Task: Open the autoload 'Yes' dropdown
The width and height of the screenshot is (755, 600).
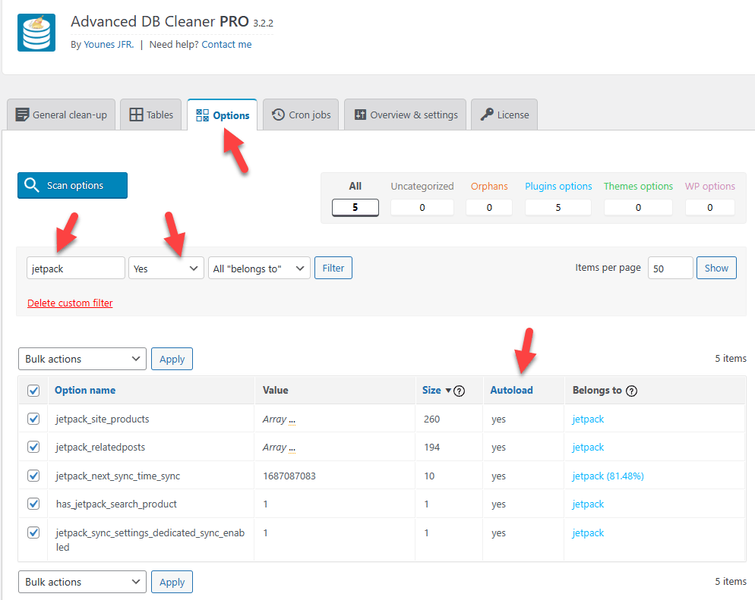Action: point(166,269)
